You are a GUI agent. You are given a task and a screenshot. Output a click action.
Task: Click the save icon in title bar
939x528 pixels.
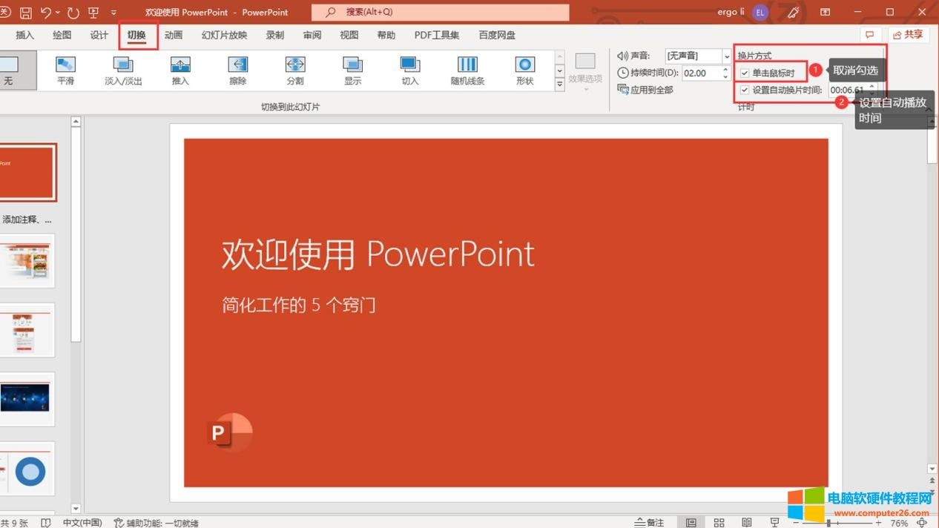26,13
